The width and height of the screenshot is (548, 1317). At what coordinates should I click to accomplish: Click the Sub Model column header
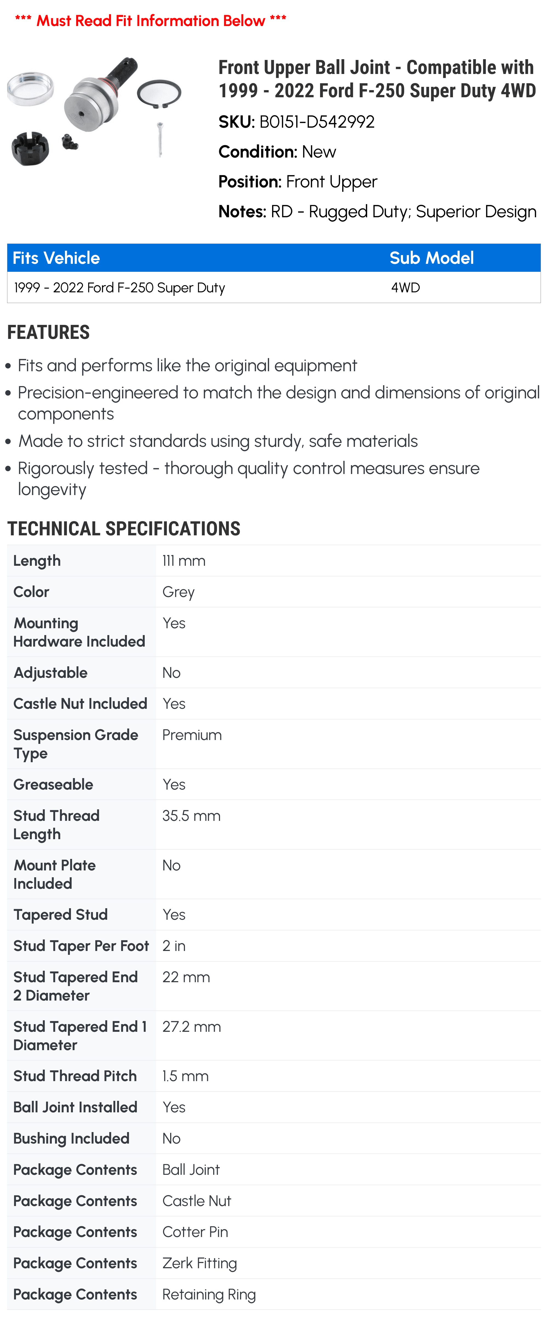432,258
